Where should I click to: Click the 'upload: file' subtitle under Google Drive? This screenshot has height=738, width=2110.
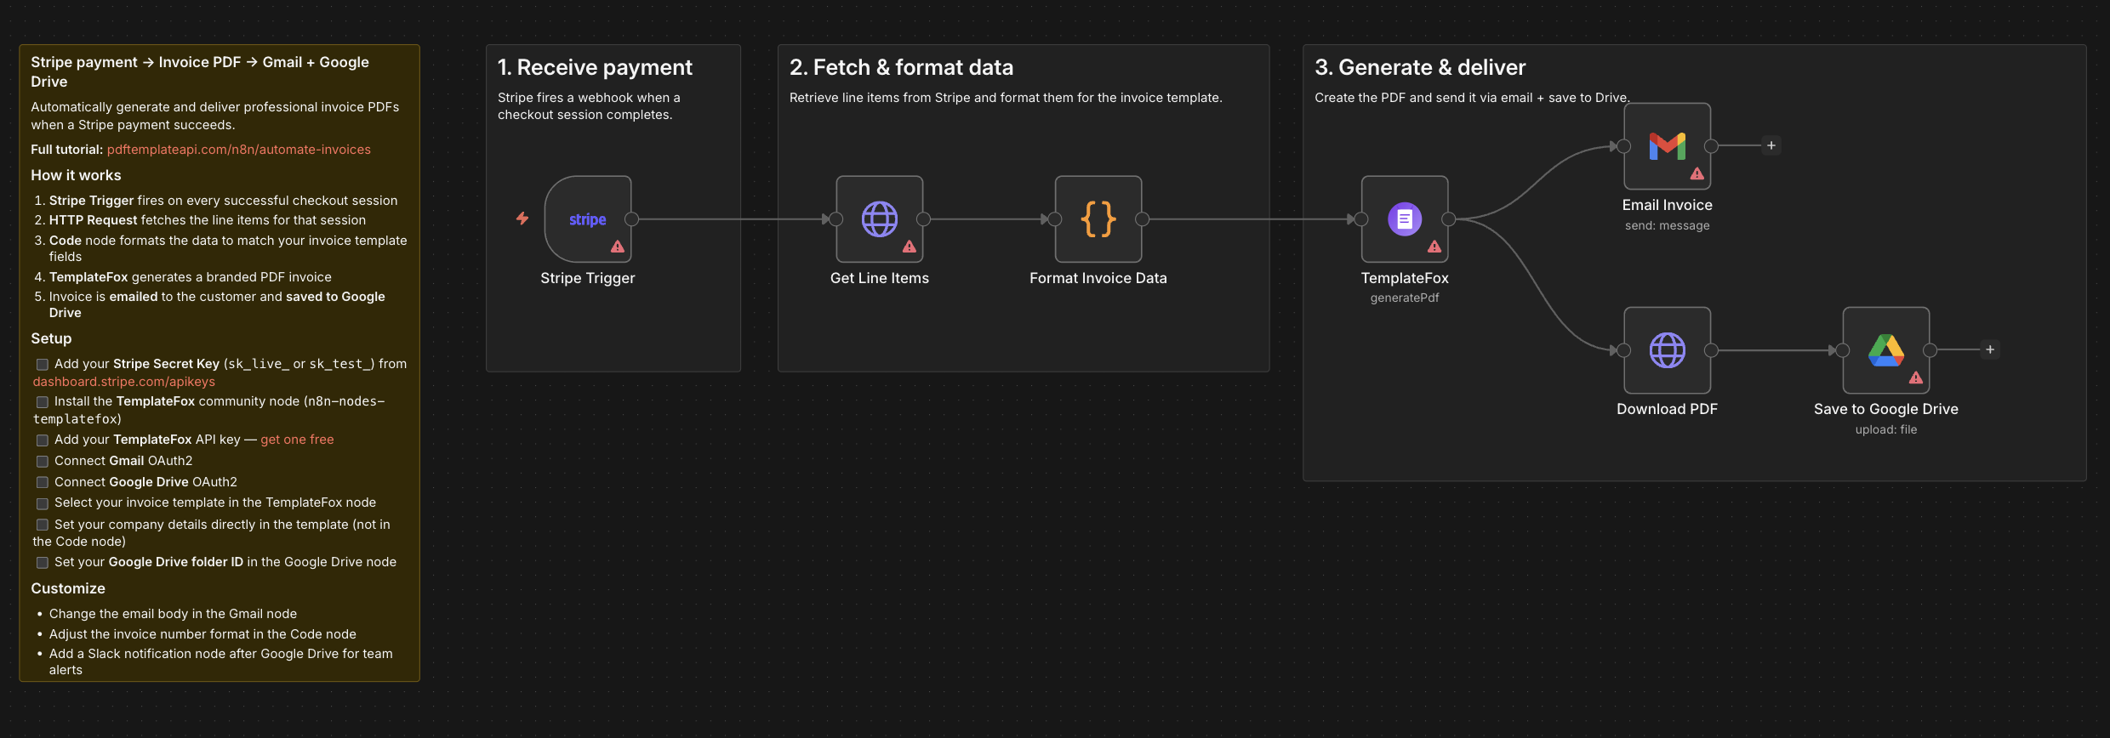1886,429
